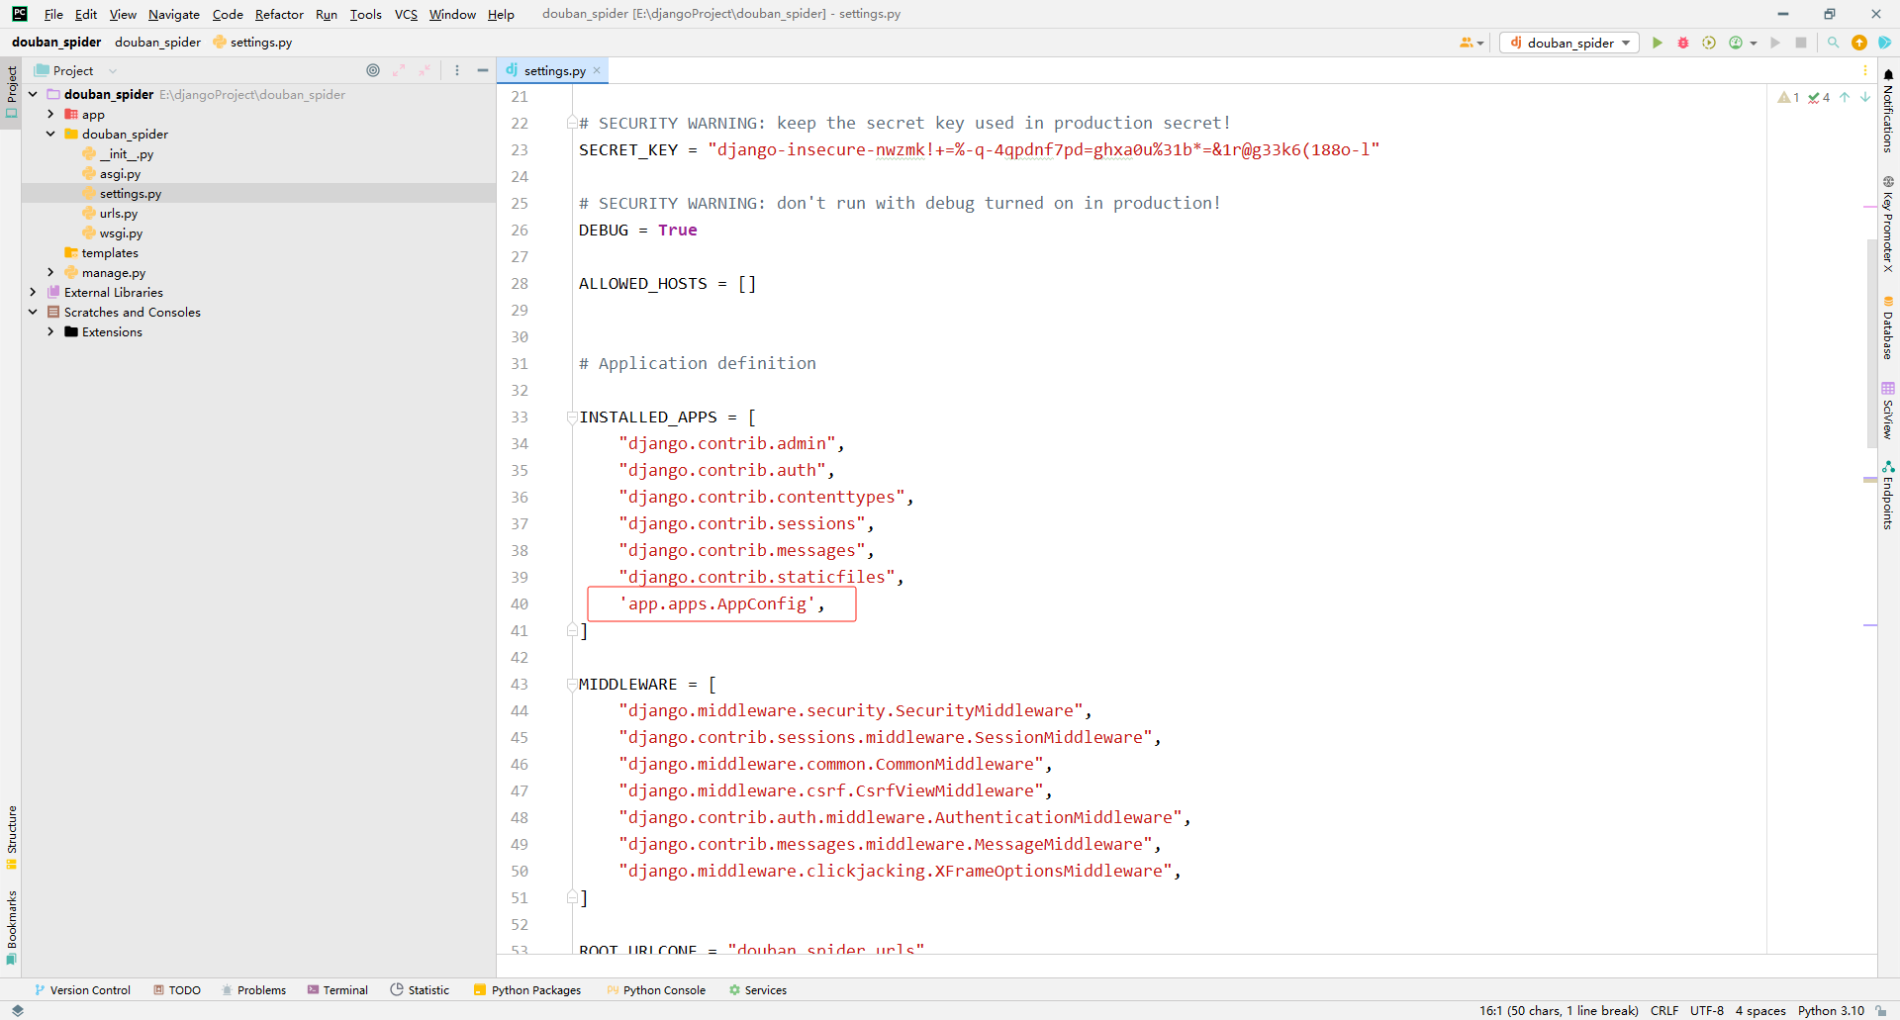Viewport: 1900px width, 1020px height.
Task: Open the Python Console
Action: point(656,989)
